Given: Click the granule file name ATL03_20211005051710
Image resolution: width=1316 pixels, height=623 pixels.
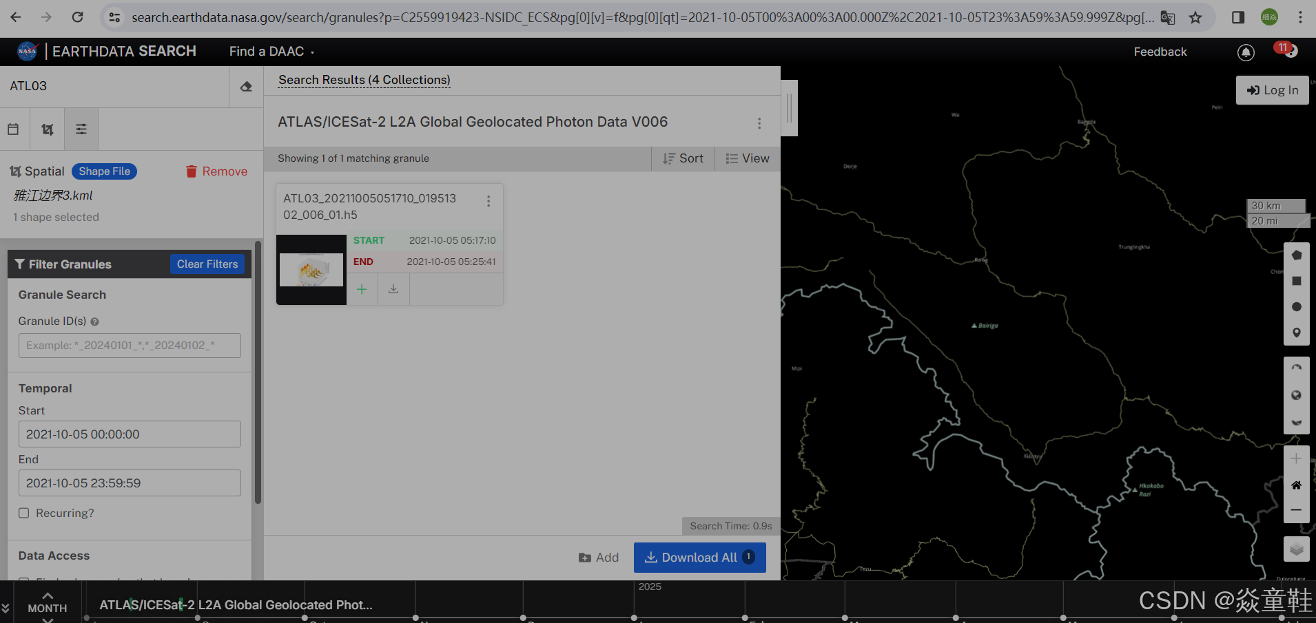Looking at the screenshot, I should tap(369, 207).
